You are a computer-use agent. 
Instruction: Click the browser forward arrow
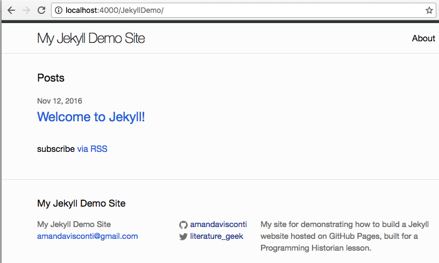tap(25, 10)
